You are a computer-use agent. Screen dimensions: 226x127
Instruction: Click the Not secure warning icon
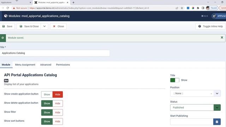pos(14,8)
